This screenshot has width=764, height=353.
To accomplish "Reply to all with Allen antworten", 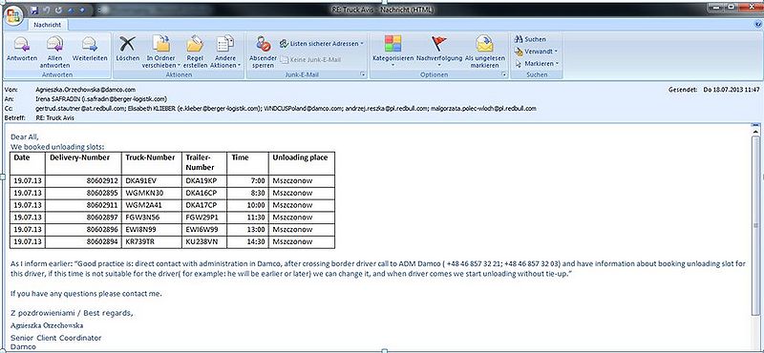I will [54, 52].
